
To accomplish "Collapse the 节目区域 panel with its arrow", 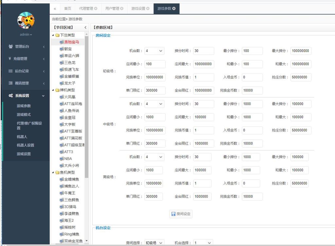I will (85, 27).
